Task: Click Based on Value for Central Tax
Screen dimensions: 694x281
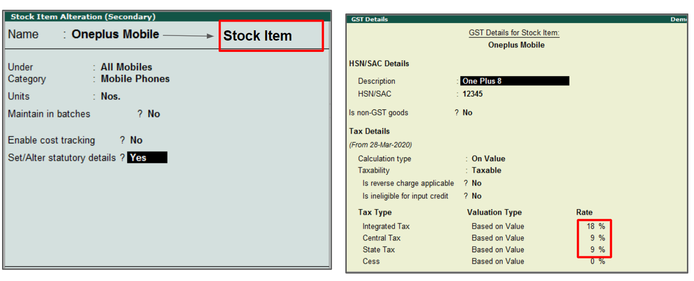Action: (x=497, y=238)
